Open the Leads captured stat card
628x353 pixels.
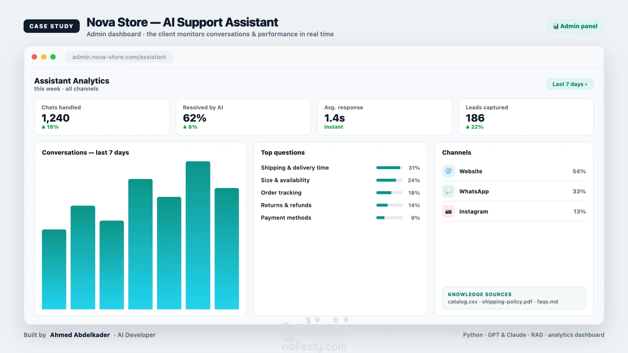point(526,117)
